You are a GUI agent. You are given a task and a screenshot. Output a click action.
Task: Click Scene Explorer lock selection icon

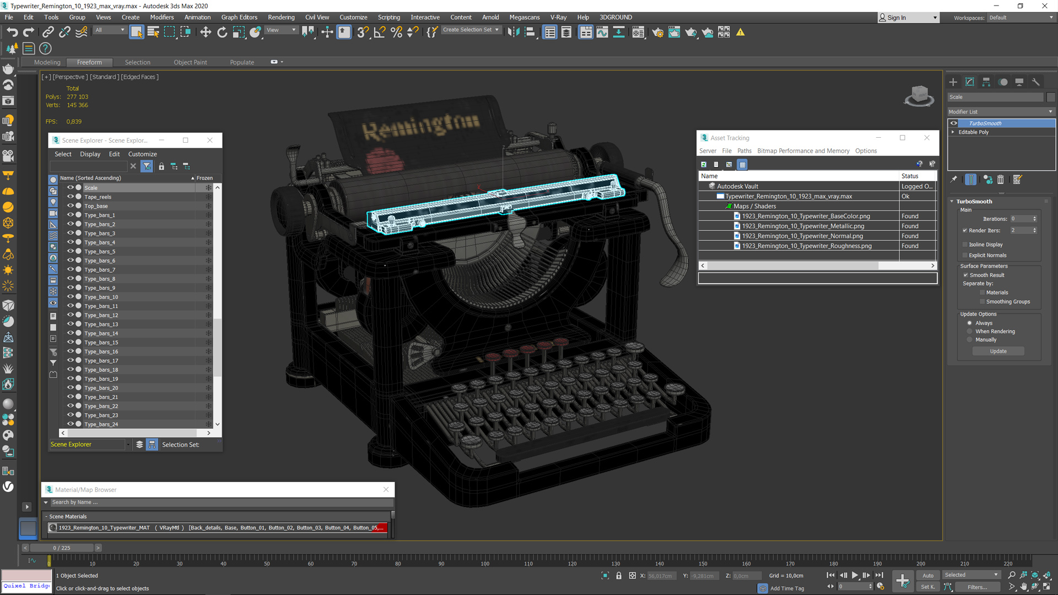point(161,166)
